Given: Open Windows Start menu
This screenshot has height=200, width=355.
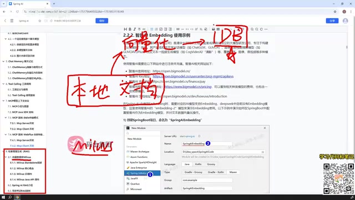Looking at the screenshot, I should pyautogui.click(x=3, y=197).
